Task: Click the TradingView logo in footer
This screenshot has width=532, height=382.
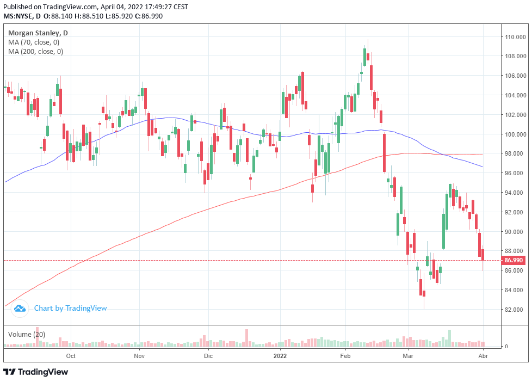Action: click(35, 372)
